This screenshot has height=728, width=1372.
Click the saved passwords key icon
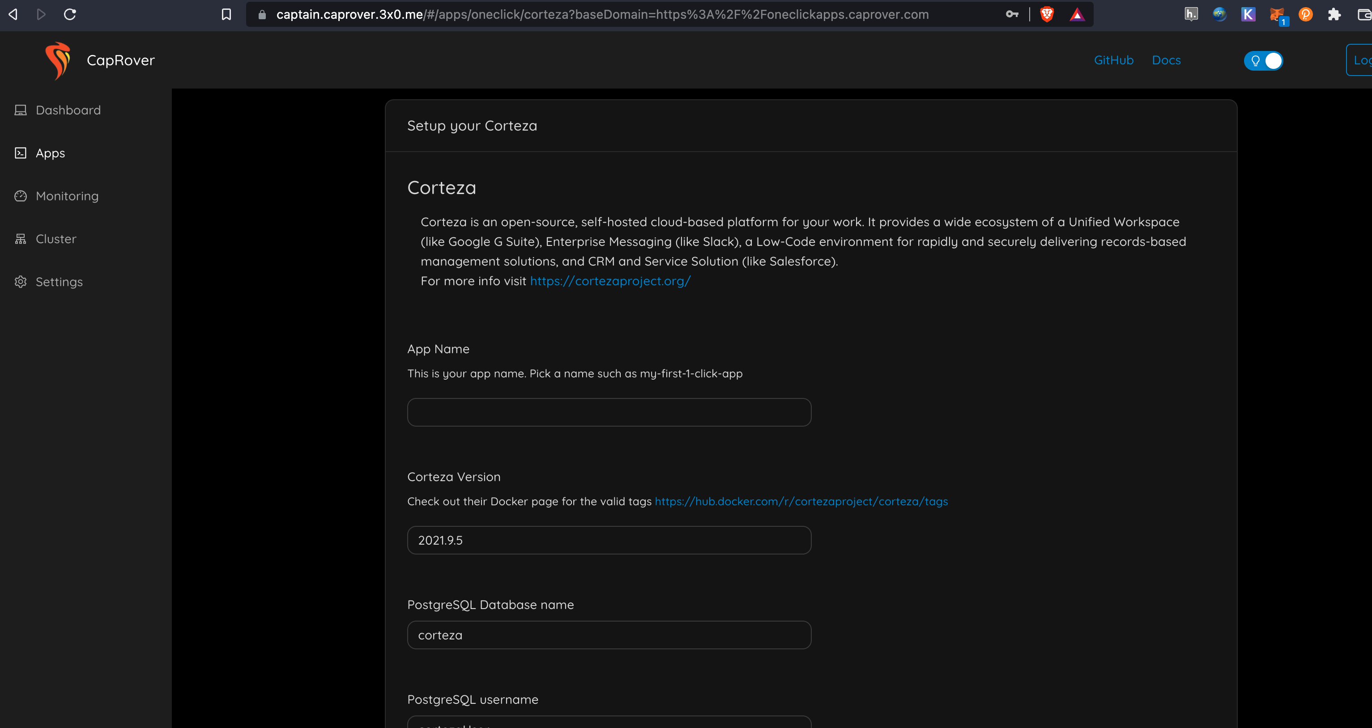[x=1012, y=14]
